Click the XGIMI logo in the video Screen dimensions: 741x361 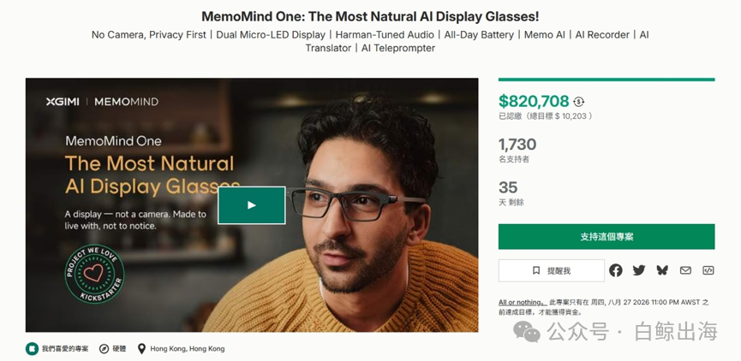[63, 102]
